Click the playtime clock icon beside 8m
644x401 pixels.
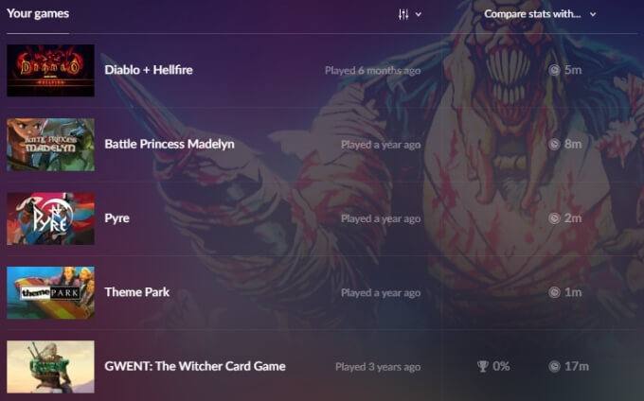[554, 145]
